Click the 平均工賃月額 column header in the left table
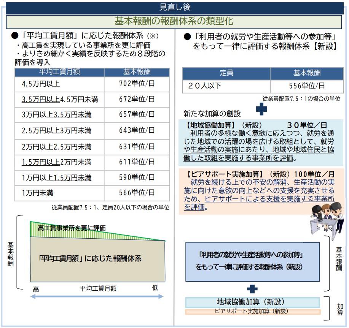 (x=59, y=73)
